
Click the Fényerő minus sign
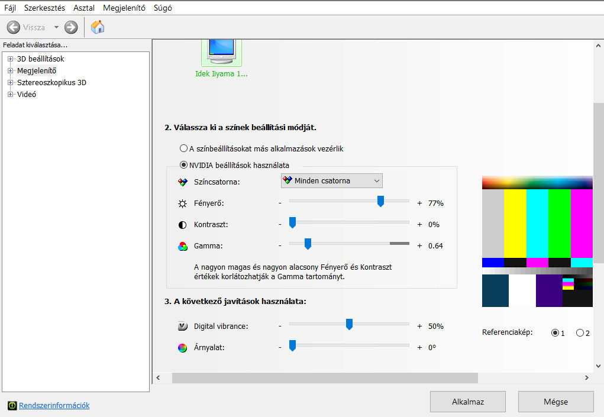pyautogui.click(x=280, y=203)
